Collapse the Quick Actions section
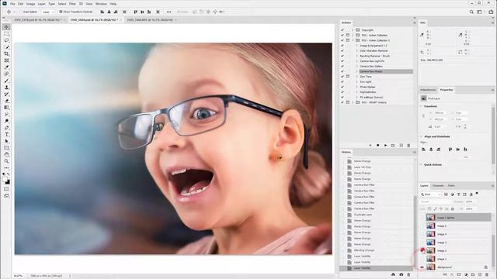The height and width of the screenshot is (279, 497). pyautogui.click(x=422, y=165)
